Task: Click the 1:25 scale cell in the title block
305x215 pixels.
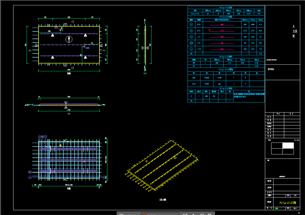Action: [295, 196]
